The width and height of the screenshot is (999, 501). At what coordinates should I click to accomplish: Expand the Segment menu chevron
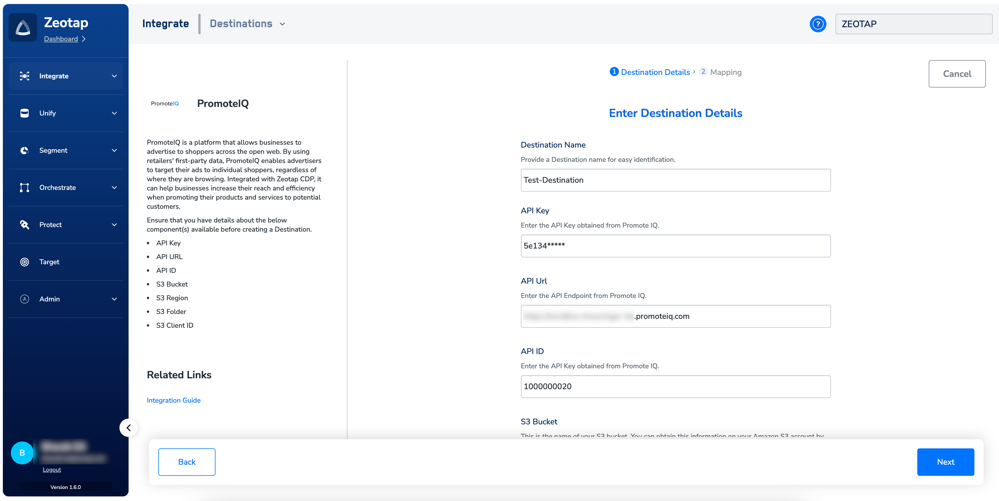pos(114,150)
